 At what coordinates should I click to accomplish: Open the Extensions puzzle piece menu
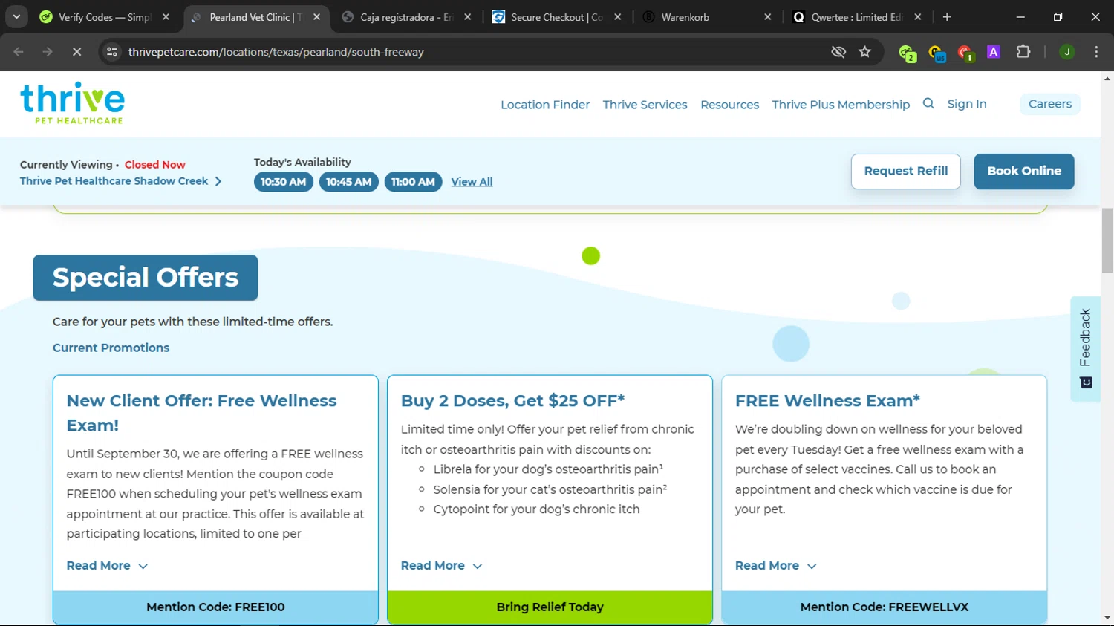pyautogui.click(x=1023, y=52)
